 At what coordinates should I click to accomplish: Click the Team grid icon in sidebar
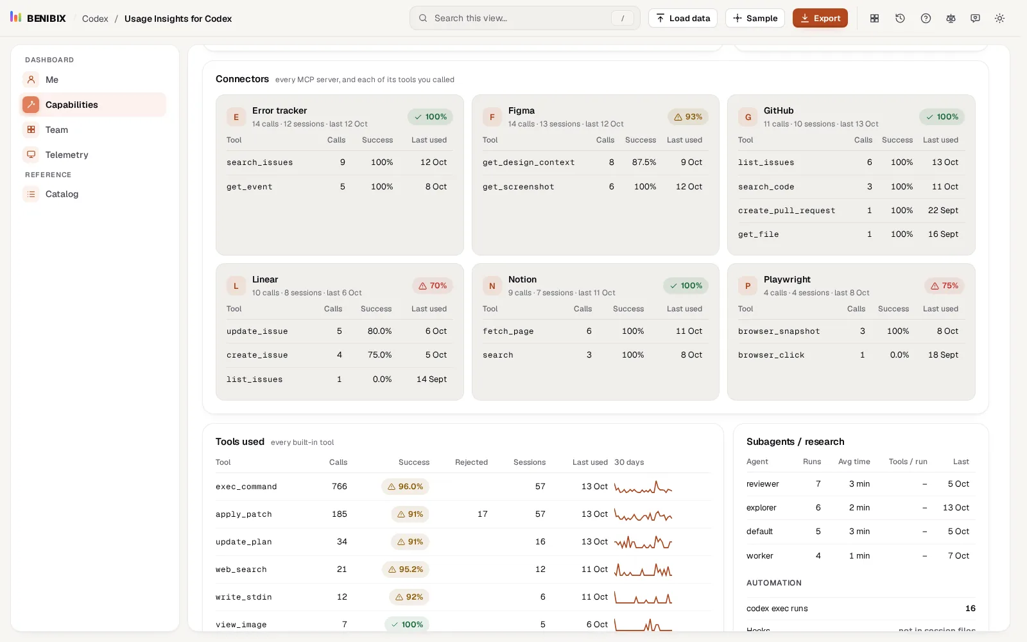click(x=31, y=130)
